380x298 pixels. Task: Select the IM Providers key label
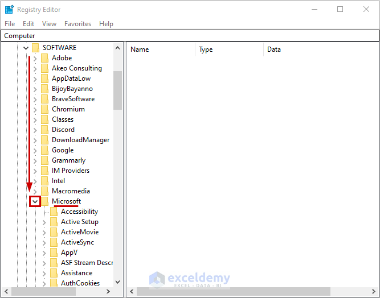[71, 171]
